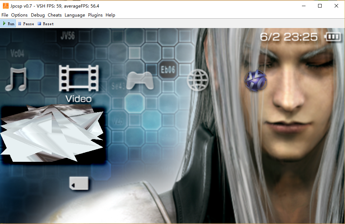Maximize the Jpcsp window
Image resolution: width=345 pixels, height=224 pixels.
pyautogui.click(x=320, y=6)
